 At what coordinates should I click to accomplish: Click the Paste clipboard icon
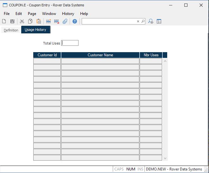coord(39,21)
